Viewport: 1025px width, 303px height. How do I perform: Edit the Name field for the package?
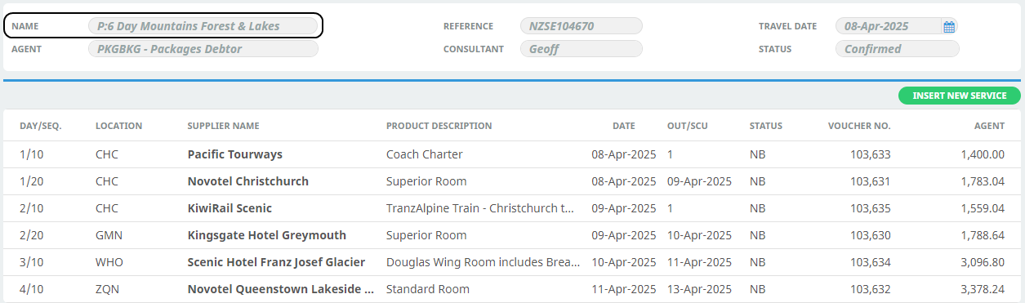[203, 26]
